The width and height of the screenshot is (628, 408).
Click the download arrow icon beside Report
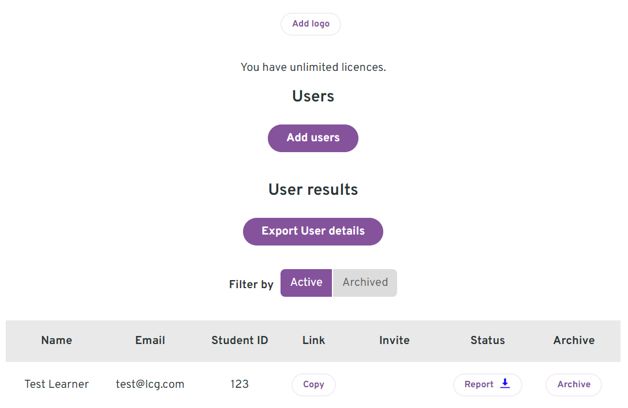(x=505, y=383)
